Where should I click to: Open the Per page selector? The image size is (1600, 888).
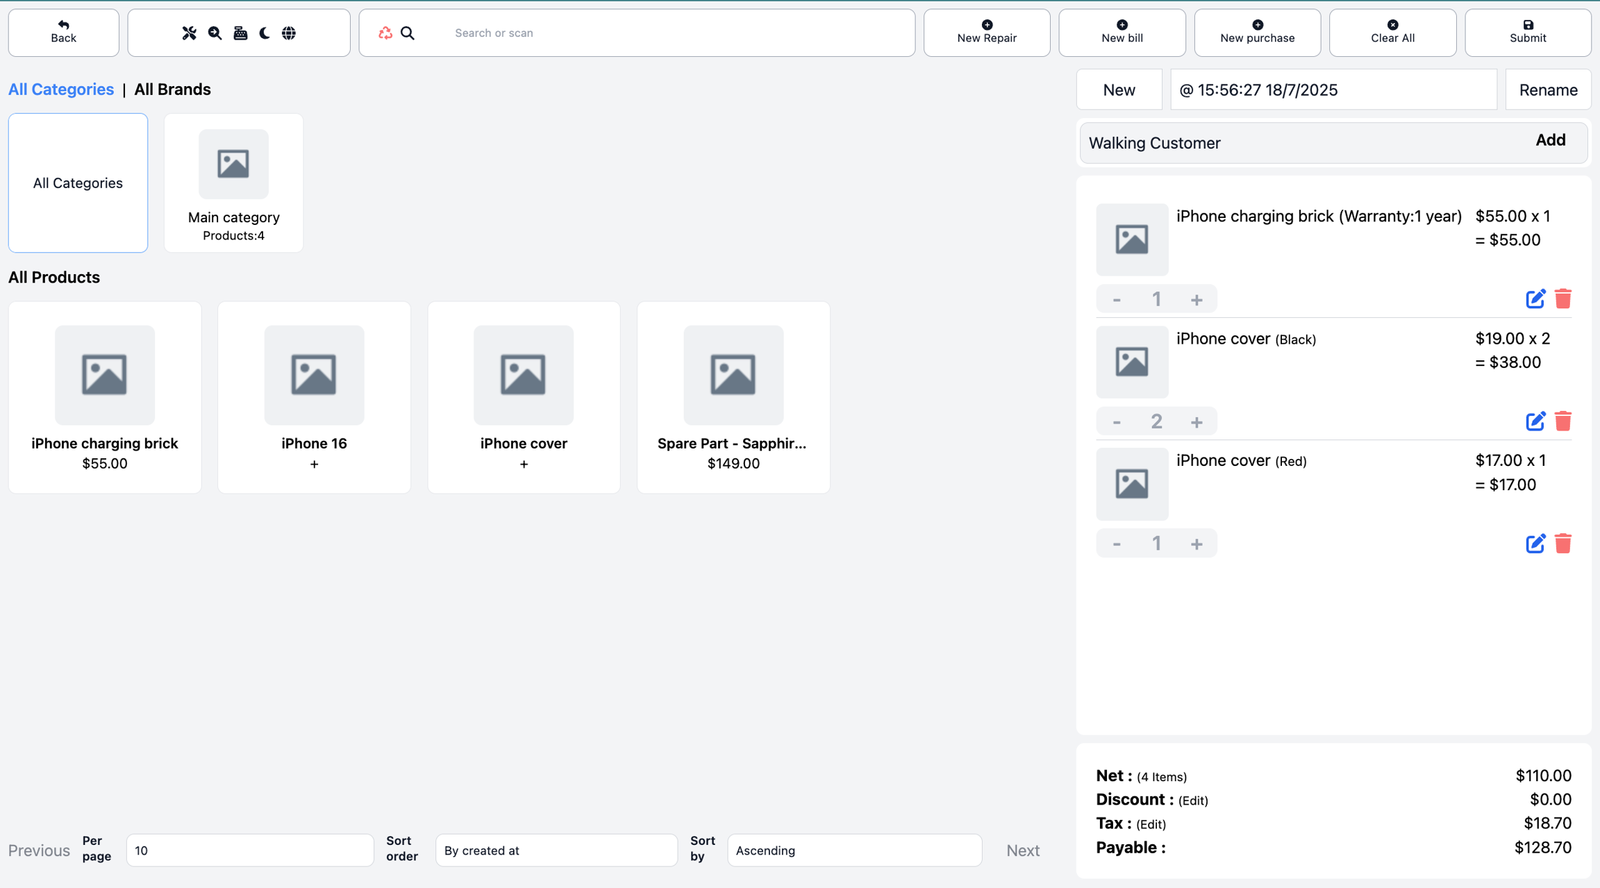(x=249, y=851)
